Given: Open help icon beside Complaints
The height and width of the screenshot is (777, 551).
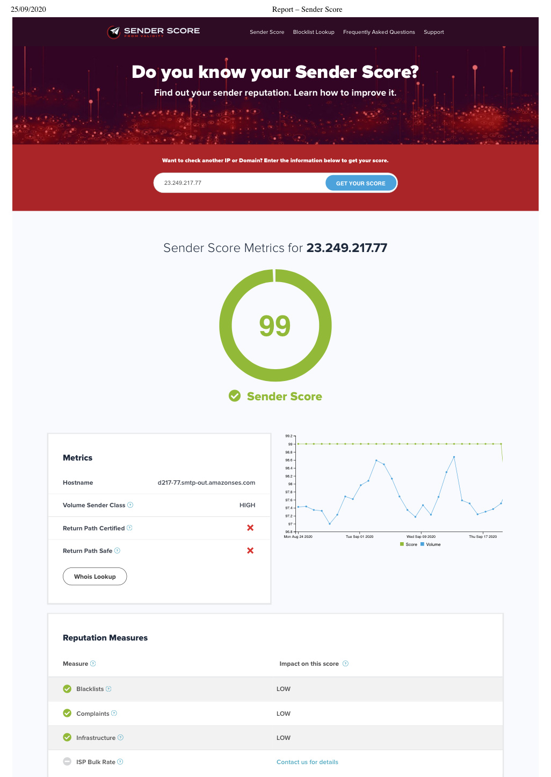Looking at the screenshot, I should pyautogui.click(x=114, y=714).
